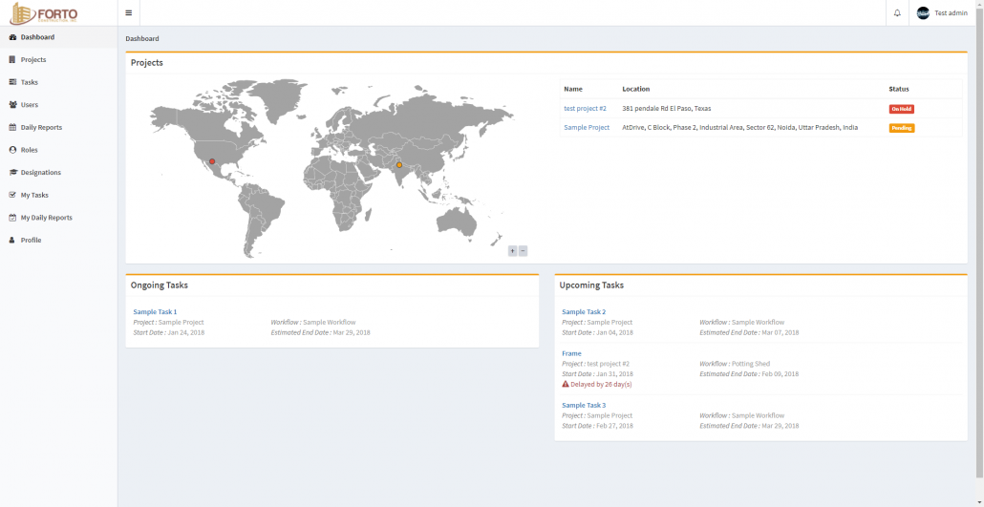Click the red map marker in Texas

click(x=212, y=162)
